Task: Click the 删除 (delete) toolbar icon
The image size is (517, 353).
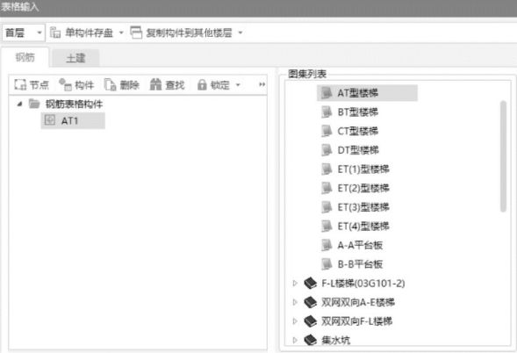Action: (111, 85)
